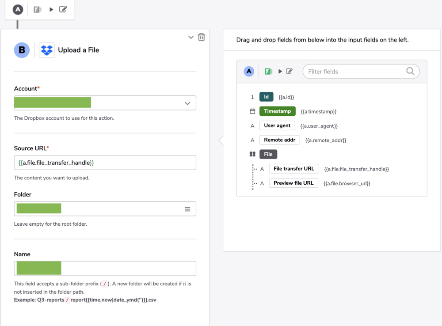
Task: Collapse the Upload a File step chevron
Action: point(191,37)
